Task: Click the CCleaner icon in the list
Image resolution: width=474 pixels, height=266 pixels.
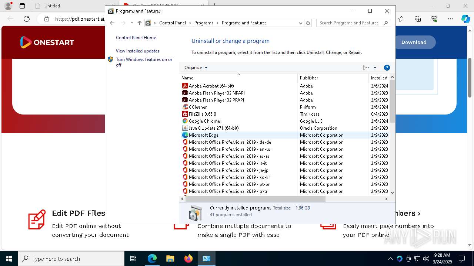Action: [185, 107]
